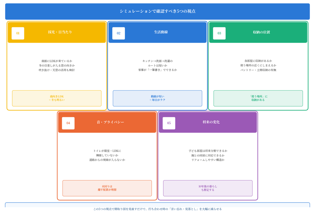The height and width of the screenshot is (213, 315).
Task: Select the 将来の変化 purple header
Action: (208, 122)
